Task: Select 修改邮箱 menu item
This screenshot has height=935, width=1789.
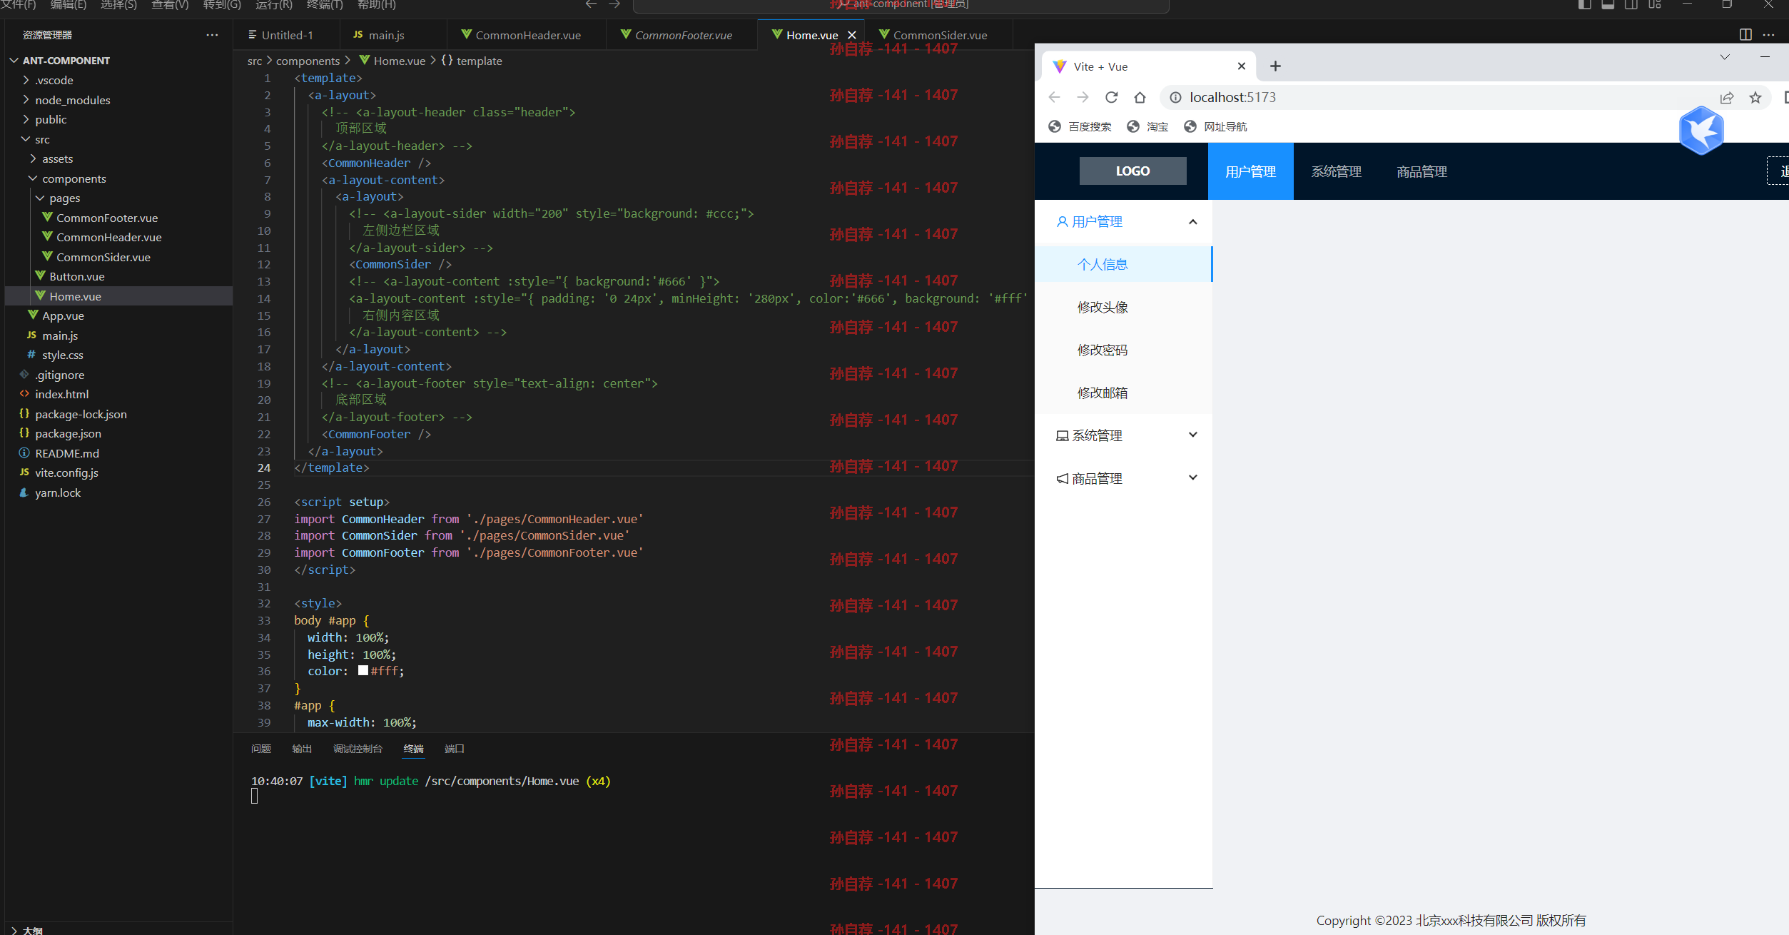Action: coord(1124,393)
